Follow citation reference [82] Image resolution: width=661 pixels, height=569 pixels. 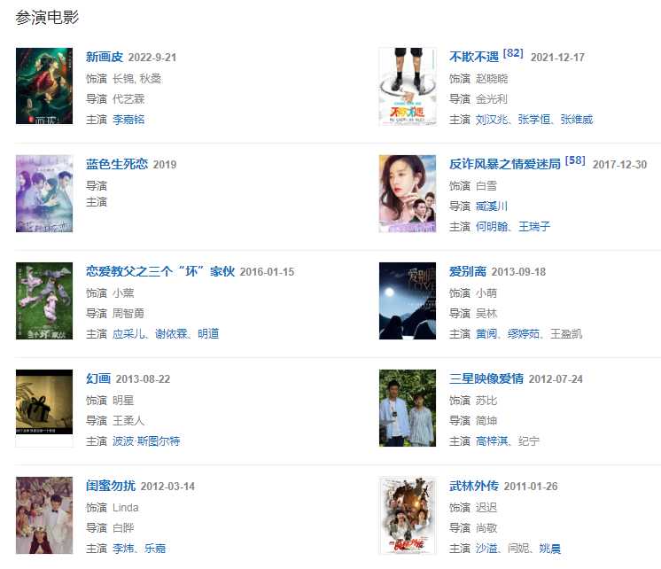(513, 53)
